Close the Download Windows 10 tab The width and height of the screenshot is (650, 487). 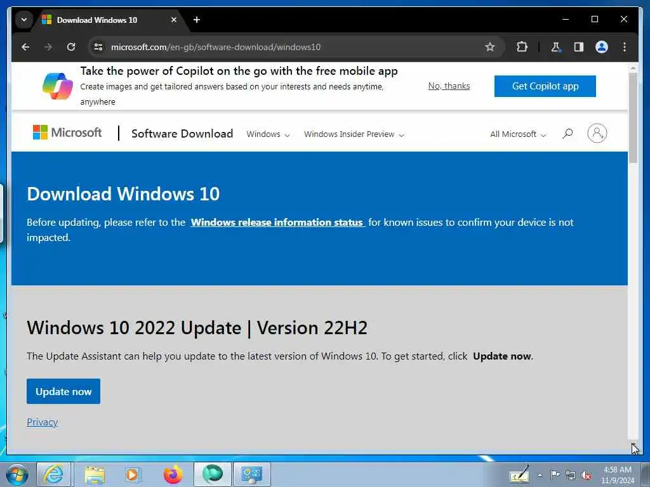pos(174,20)
